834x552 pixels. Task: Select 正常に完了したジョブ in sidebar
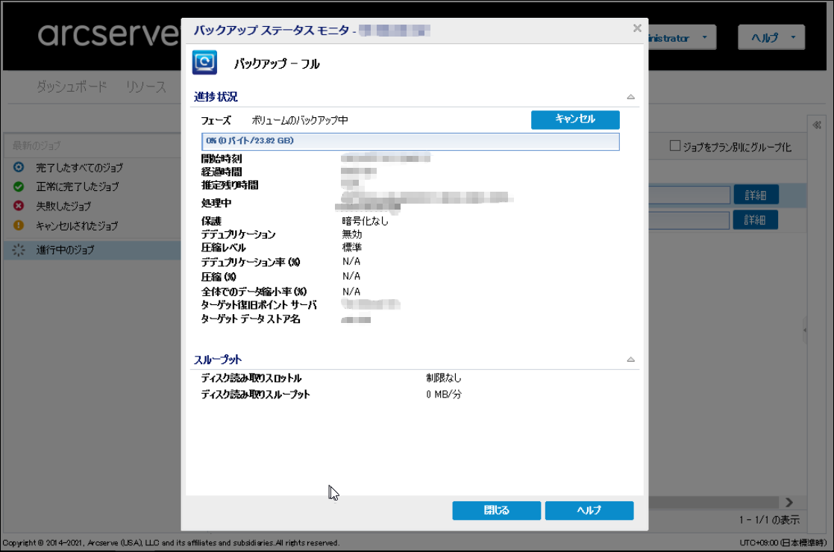[x=92, y=186]
